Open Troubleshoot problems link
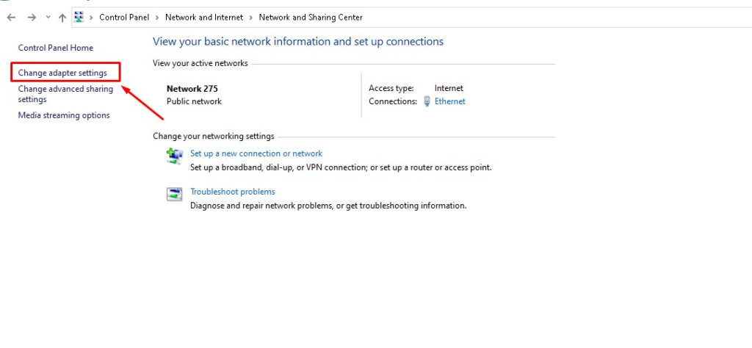This screenshot has height=348, width=752. point(233,192)
